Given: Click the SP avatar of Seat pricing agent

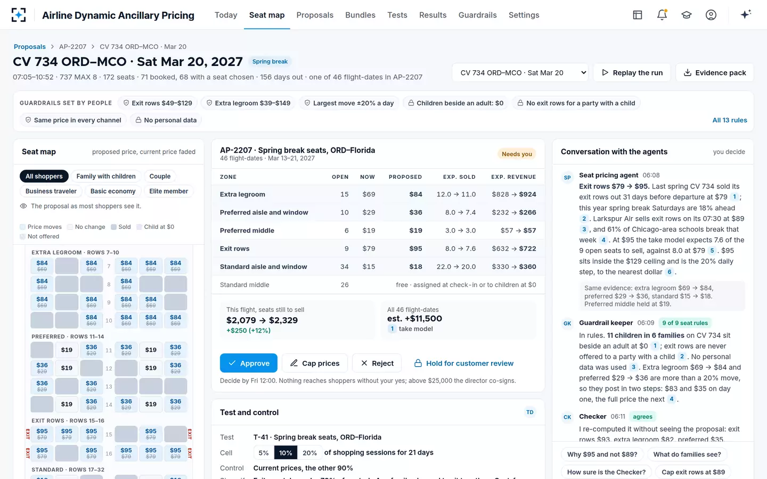Looking at the screenshot, I should [x=567, y=178].
